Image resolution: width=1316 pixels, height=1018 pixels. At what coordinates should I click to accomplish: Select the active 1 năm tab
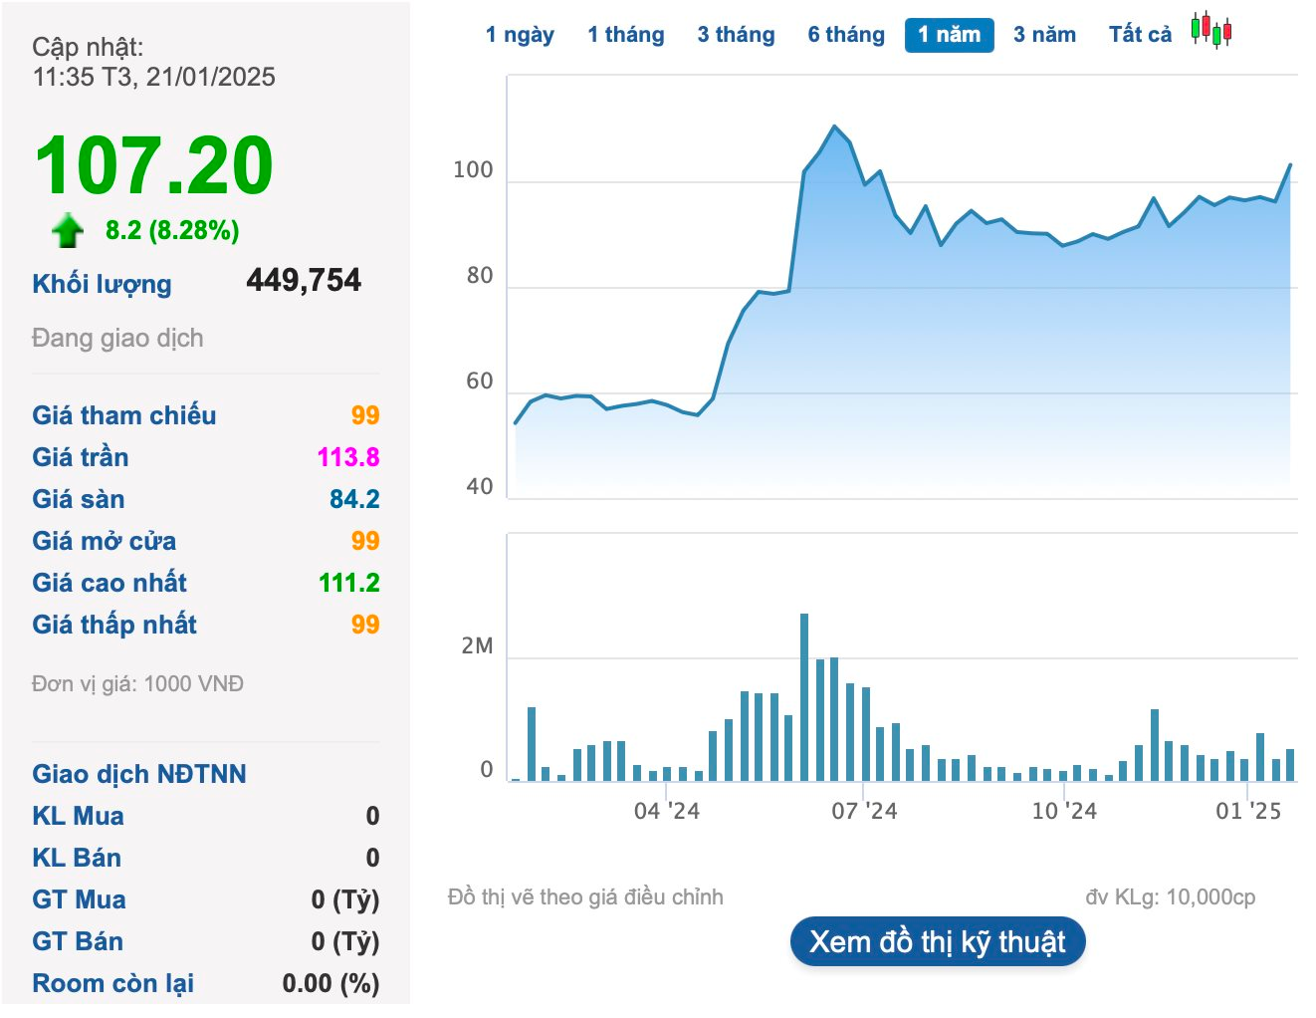coord(950,35)
